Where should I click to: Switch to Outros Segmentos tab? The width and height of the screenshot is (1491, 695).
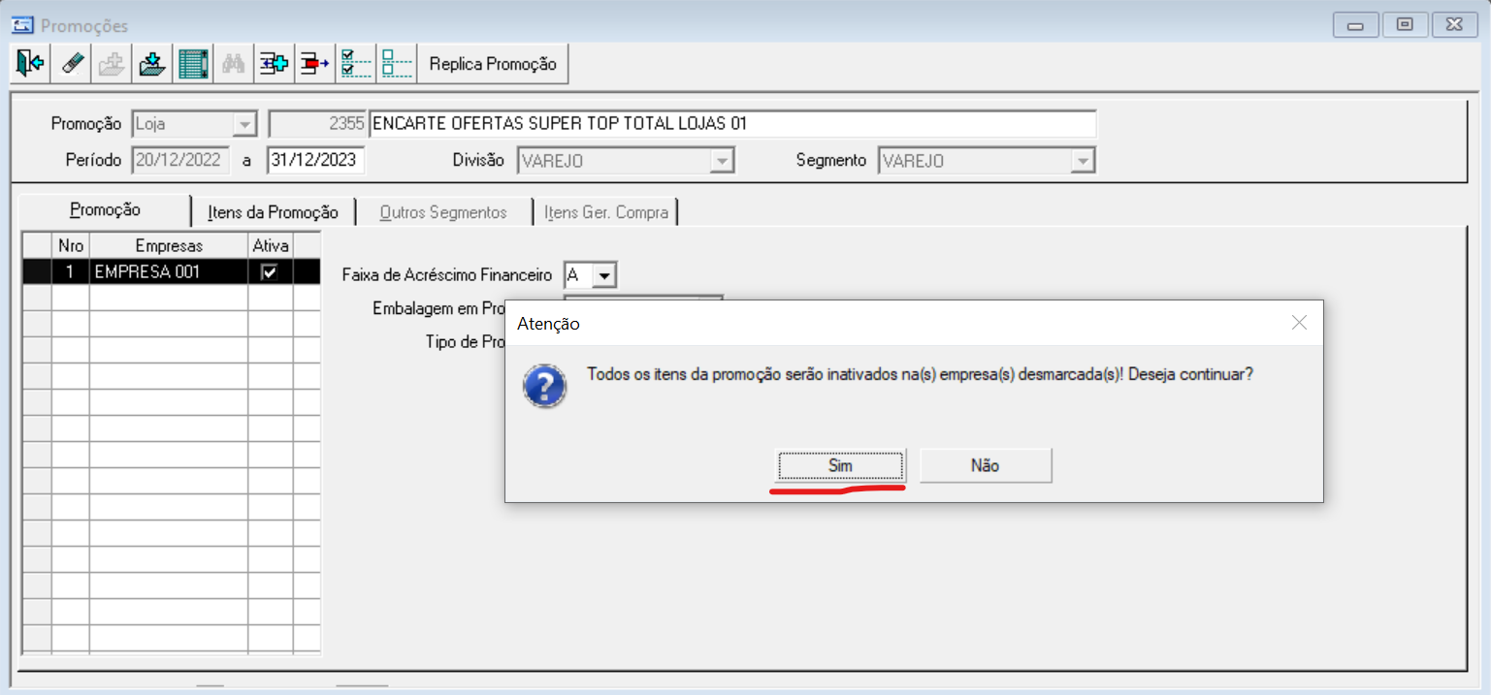443,212
